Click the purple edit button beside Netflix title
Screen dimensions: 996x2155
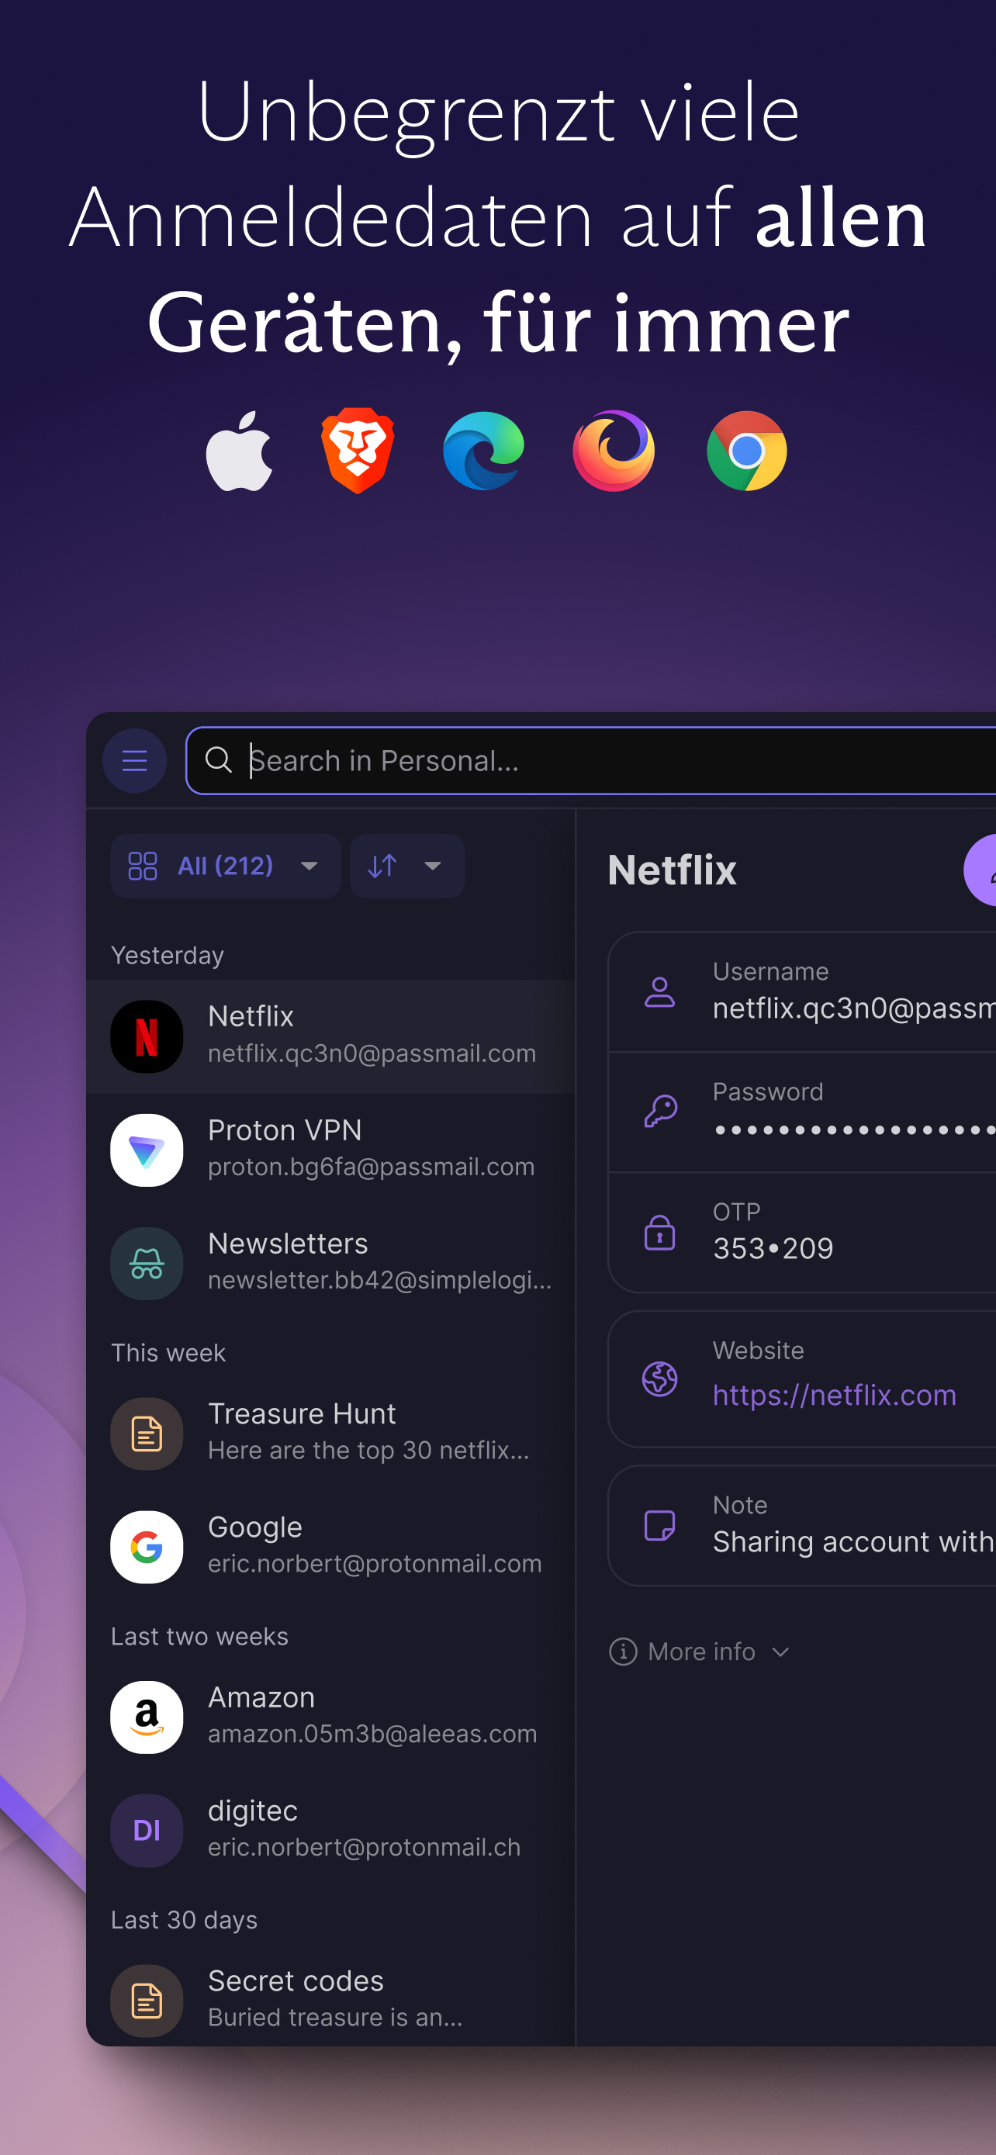coord(980,870)
